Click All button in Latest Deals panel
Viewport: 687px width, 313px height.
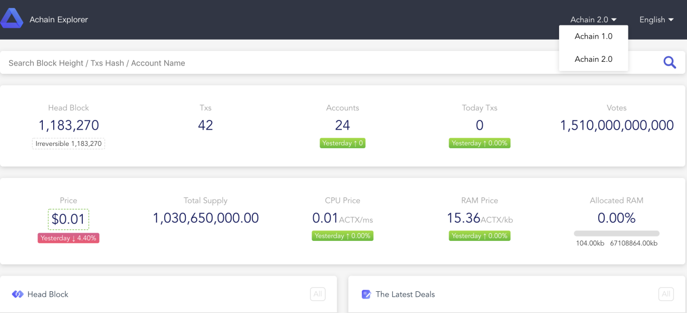click(x=666, y=294)
